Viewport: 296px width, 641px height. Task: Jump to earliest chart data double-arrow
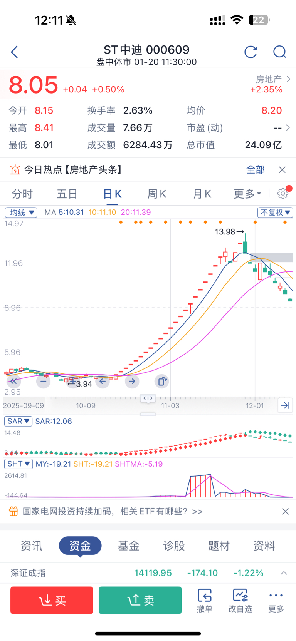click(x=13, y=382)
